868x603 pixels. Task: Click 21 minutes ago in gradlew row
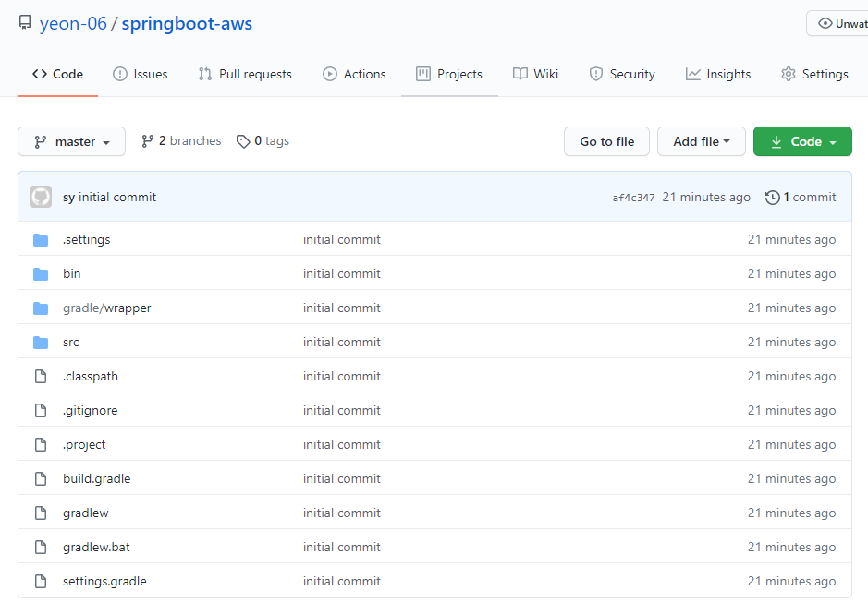[x=791, y=513]
